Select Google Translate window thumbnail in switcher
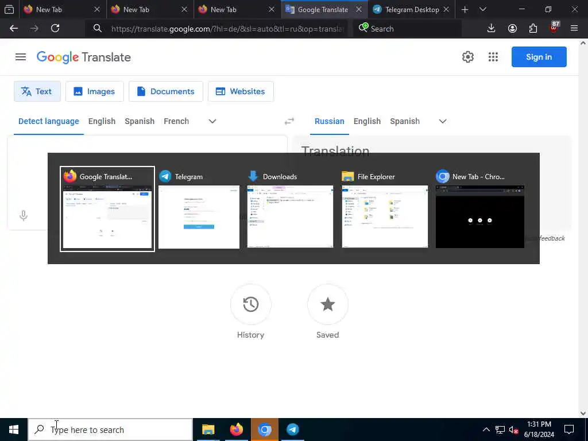Image resolution: width=588 pixels, height=441 pixels. [x=107, y=209]
